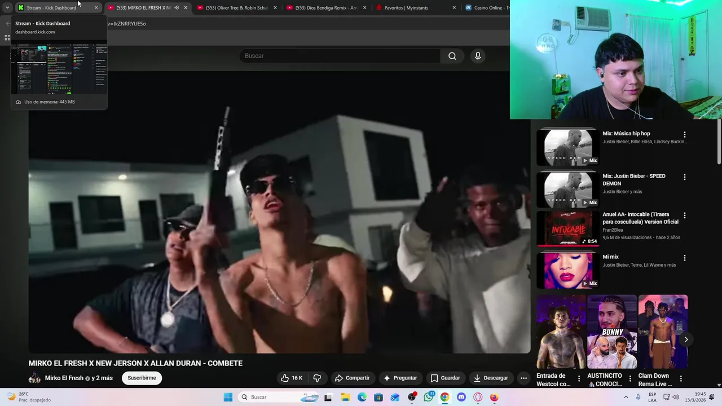Click the Preguntar button
The width and height of the screenshot is (722, 406).
point(400,378)
